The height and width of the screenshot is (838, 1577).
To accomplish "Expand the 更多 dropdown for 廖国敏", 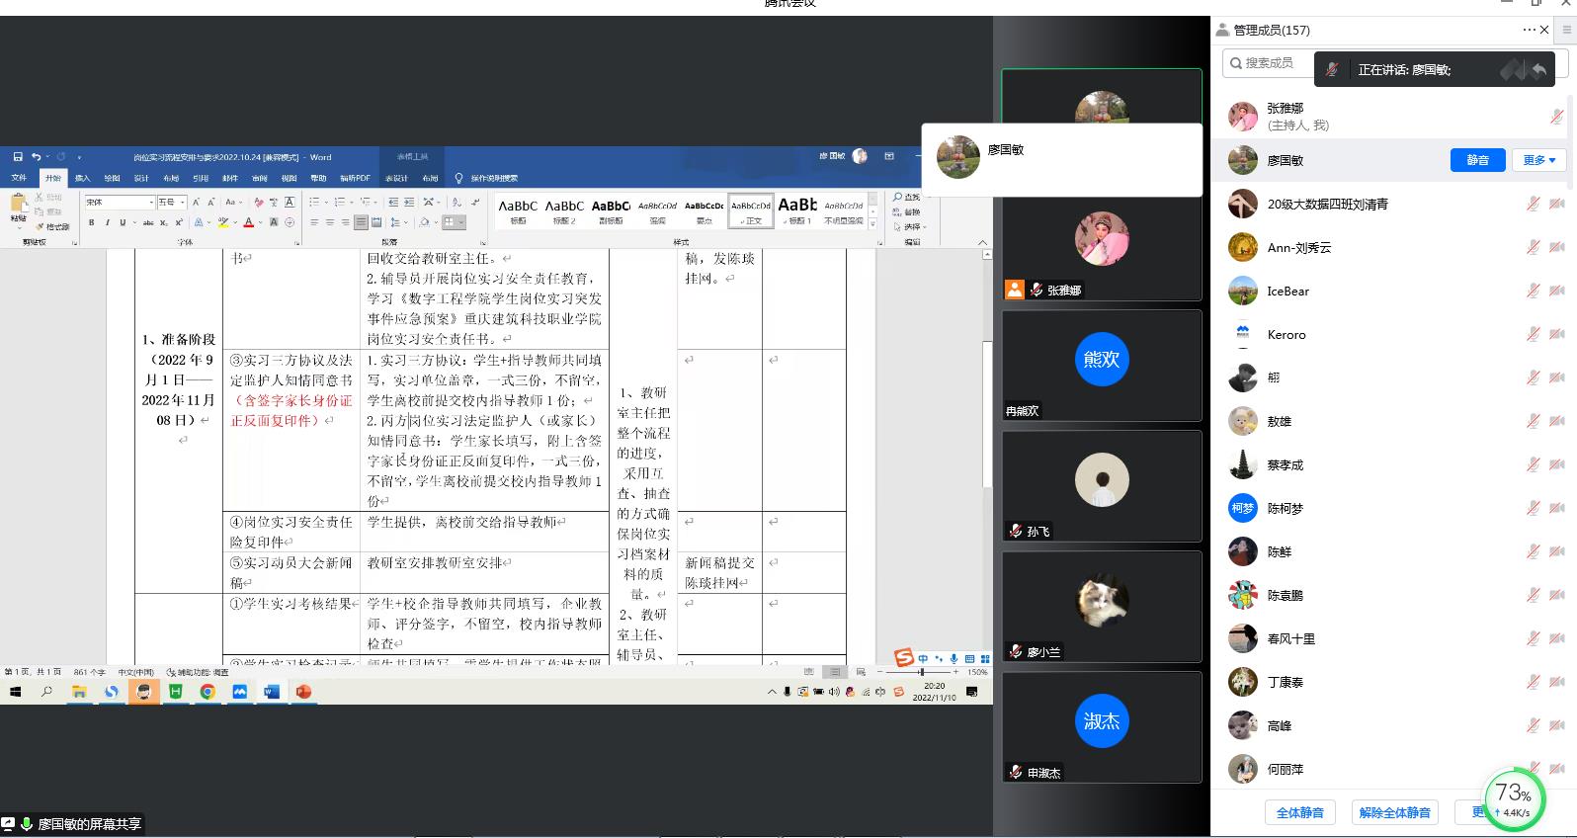I will [1538, 160].
